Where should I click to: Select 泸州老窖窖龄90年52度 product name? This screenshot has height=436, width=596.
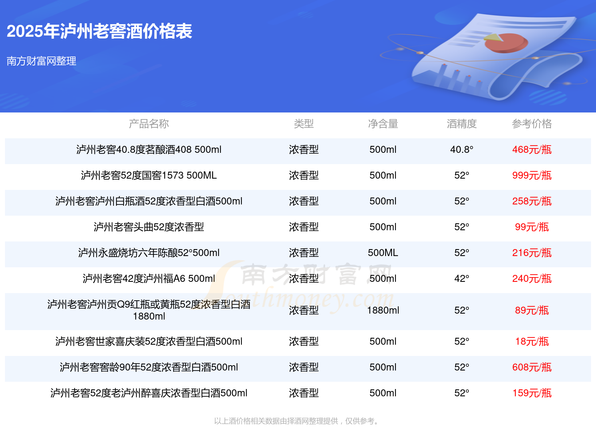(149, 367)
